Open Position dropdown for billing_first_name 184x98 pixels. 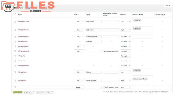[x=125, y=22]
